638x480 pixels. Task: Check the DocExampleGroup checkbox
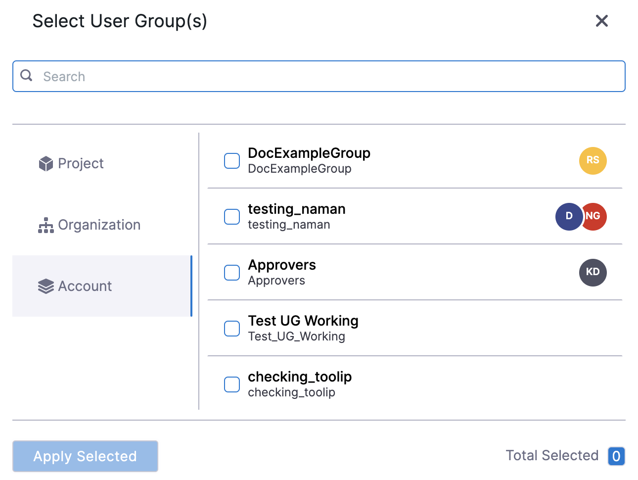[x=232, y=161]
